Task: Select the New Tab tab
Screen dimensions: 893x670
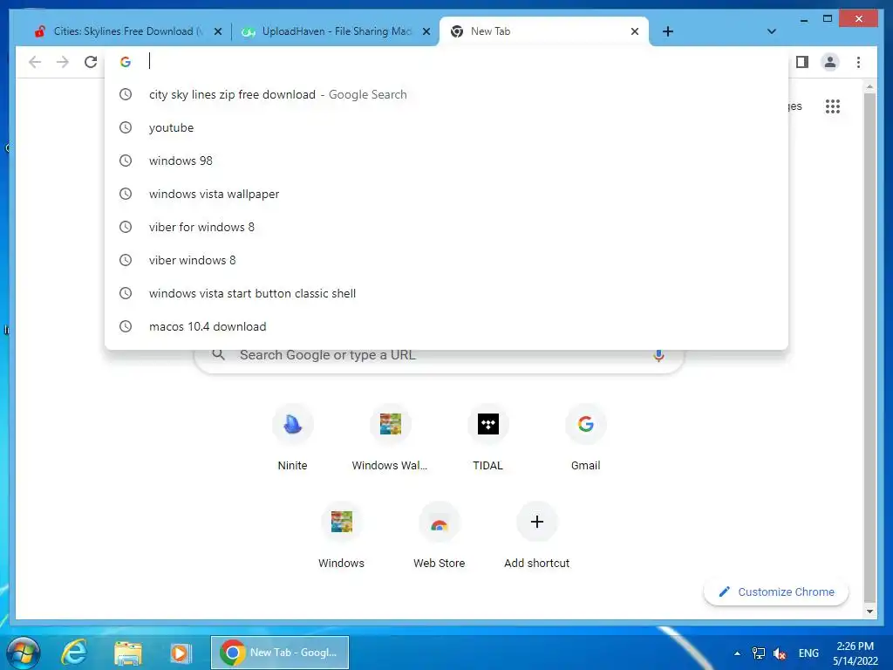Action: (x=544, y=31)
